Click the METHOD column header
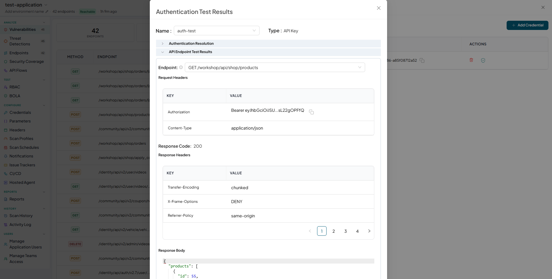This screenshot has width=552, height=279. click(x=75, y=57)
